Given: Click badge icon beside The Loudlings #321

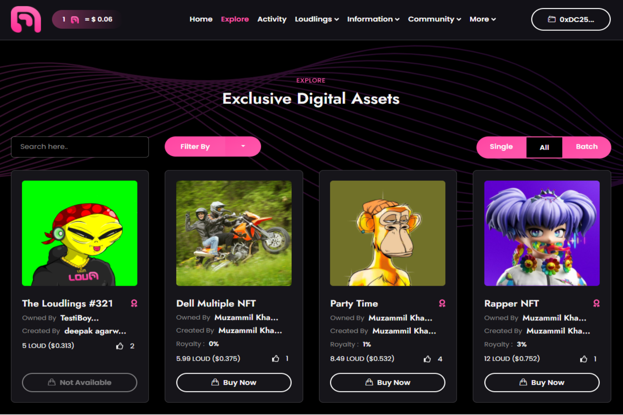Looking at the screenshot, I should tap(134, 303).
